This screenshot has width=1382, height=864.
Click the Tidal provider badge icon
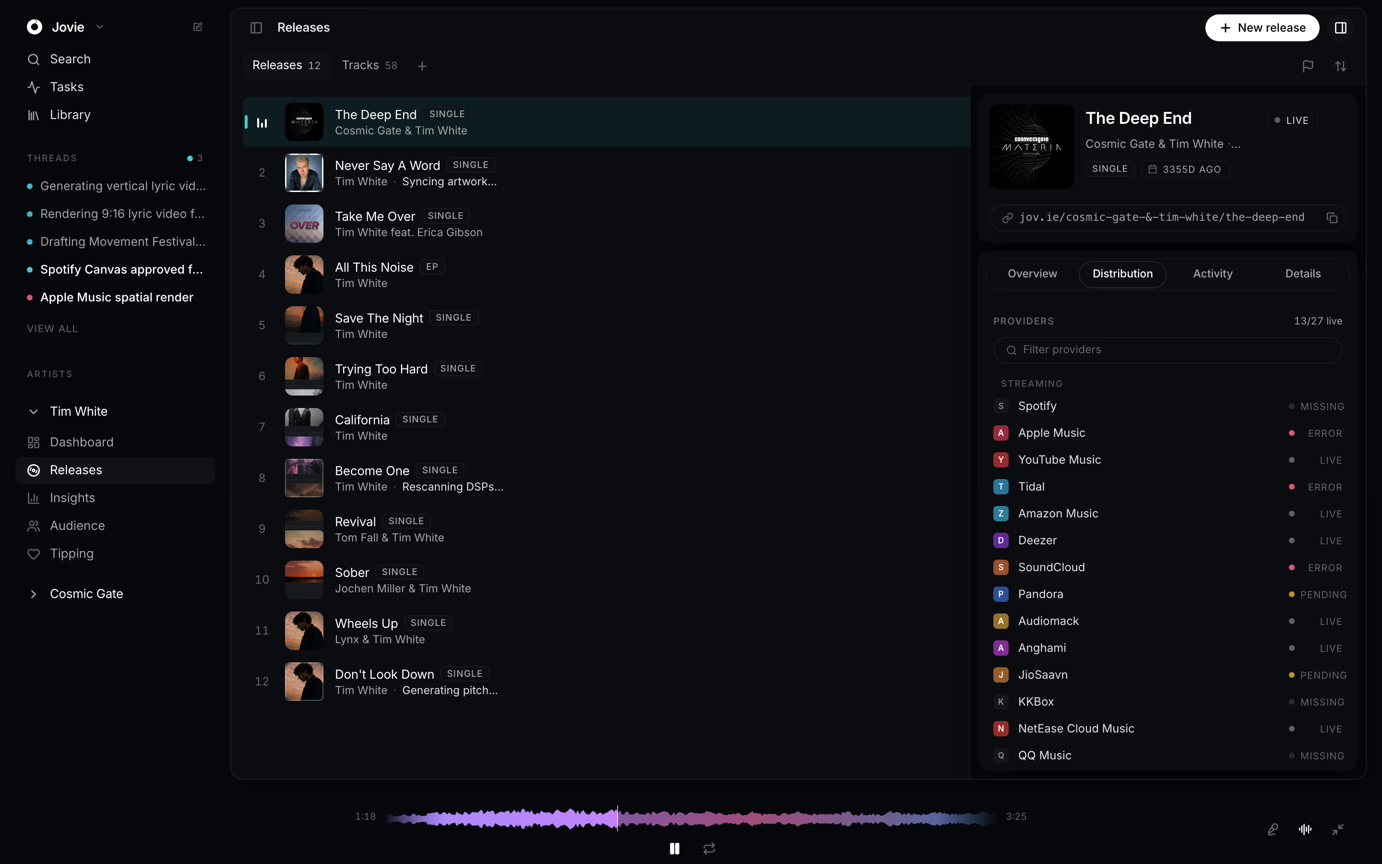point(1001,487)
